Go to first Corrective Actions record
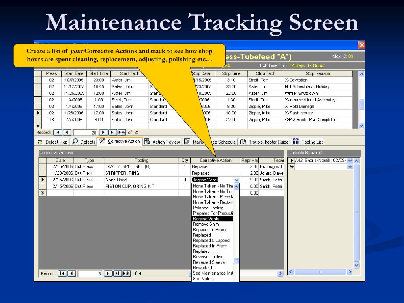404x303 pixels. tap(62, 273)
